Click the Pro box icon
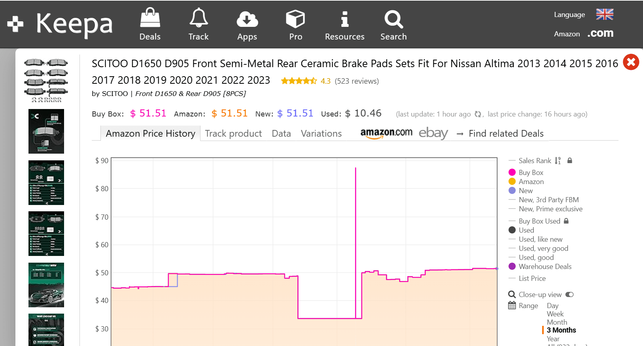The image size is (643, 346). pos(295,19)
